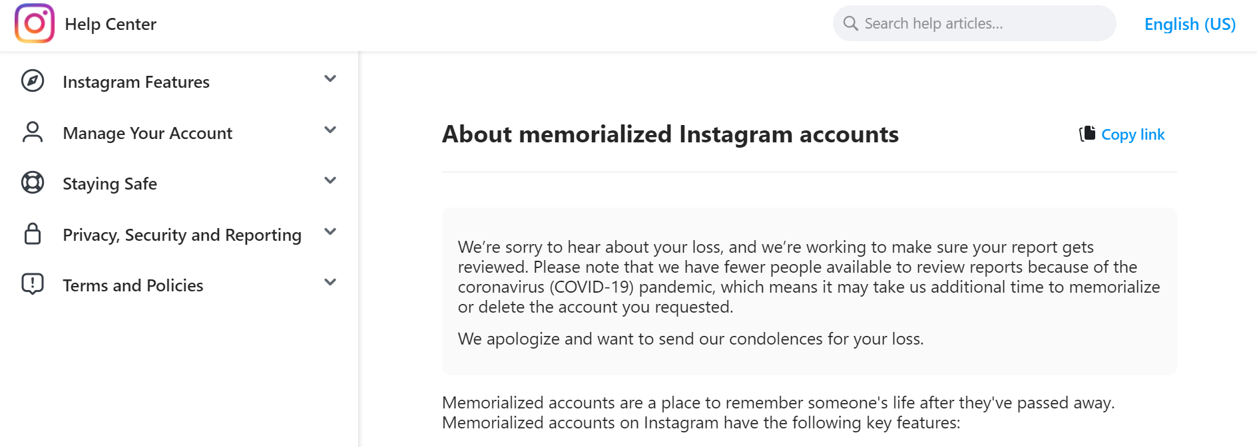This screenshot has height=447, width=1257.
Task: Click the exclamation bubble icon for Terms
Action: tap(33, 284)
